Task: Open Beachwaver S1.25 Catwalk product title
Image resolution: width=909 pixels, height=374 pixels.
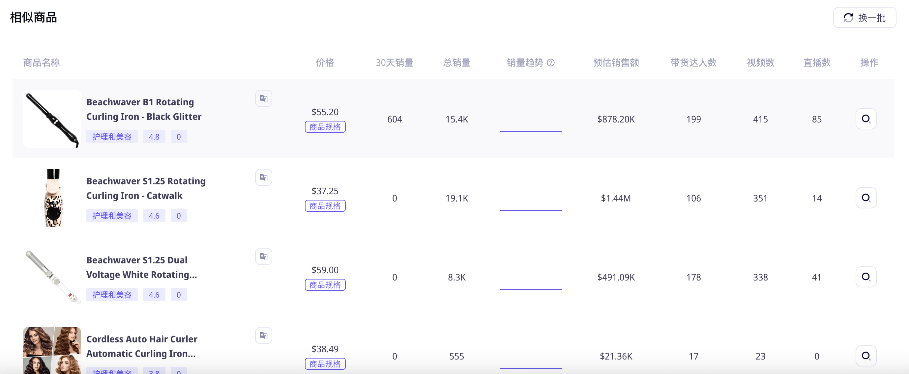Action: (x=145, y=188)
